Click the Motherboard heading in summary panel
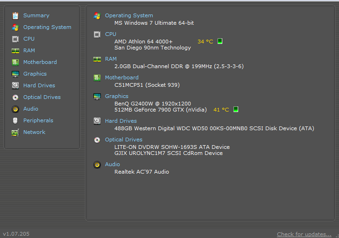The width and height of the screenshot is (339, 238). (x=121, y=77)
